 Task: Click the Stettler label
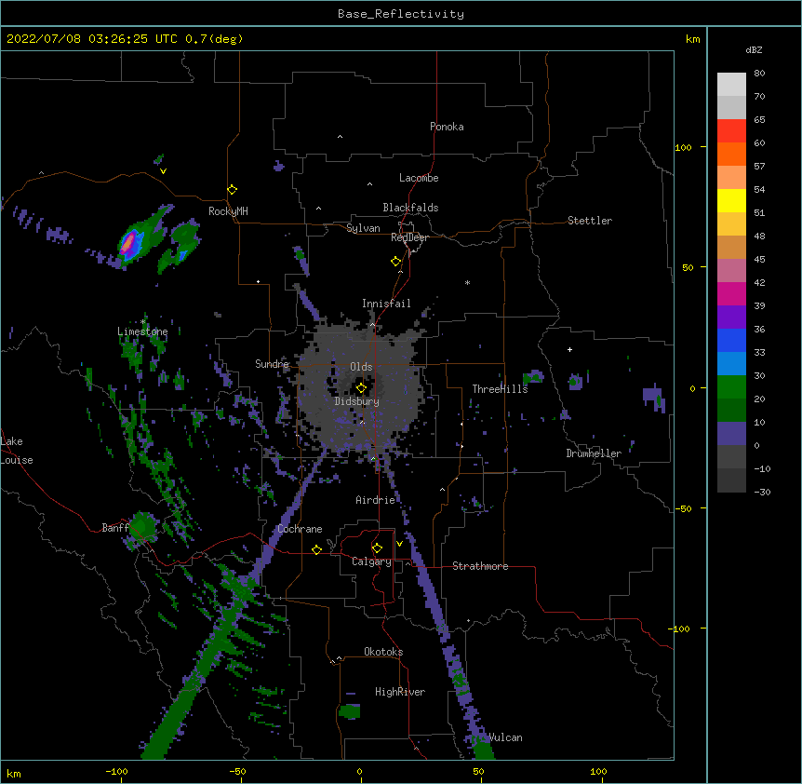pyautogui.click(x=590, y=221)
